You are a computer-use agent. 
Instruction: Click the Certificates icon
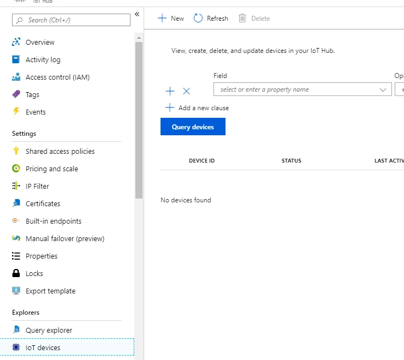tap(16, 203)
